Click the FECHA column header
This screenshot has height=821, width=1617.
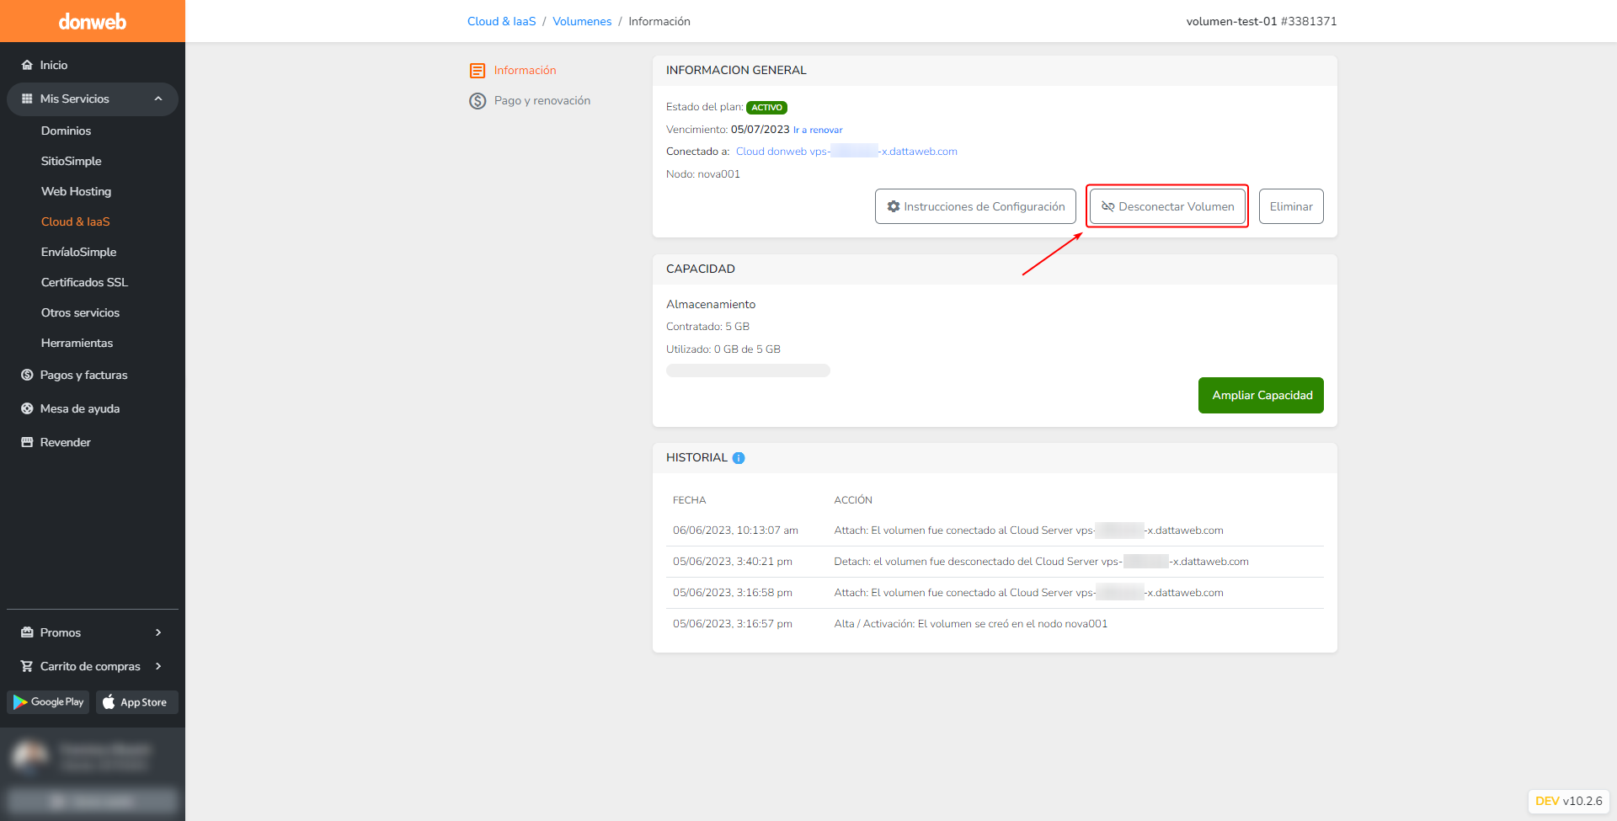pos(689,500)
